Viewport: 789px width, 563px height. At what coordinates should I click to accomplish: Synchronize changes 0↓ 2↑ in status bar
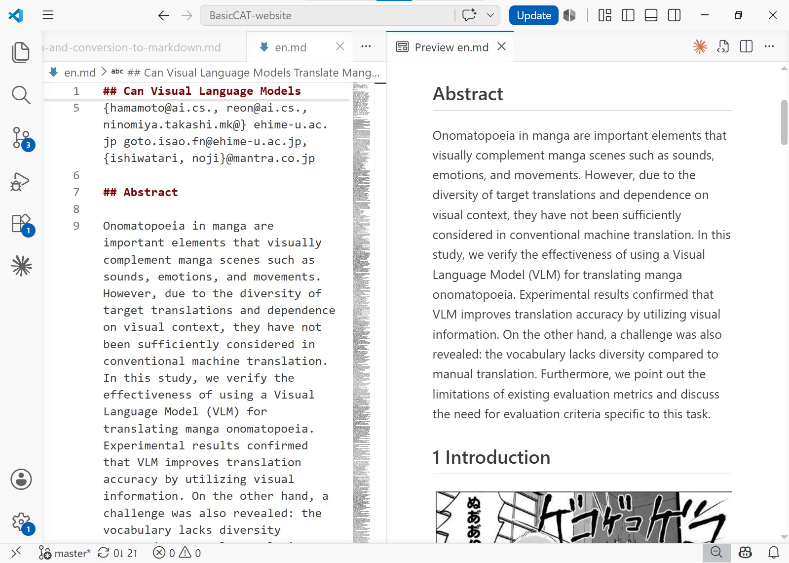coord(117,553)
